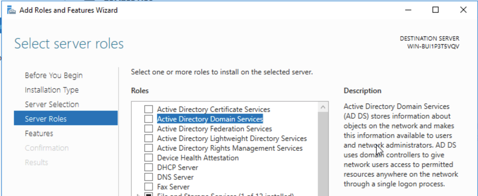Screen dimensions: 478x196
Task: Select Active Directory Rights Management Services label
Action: [230, 148]
